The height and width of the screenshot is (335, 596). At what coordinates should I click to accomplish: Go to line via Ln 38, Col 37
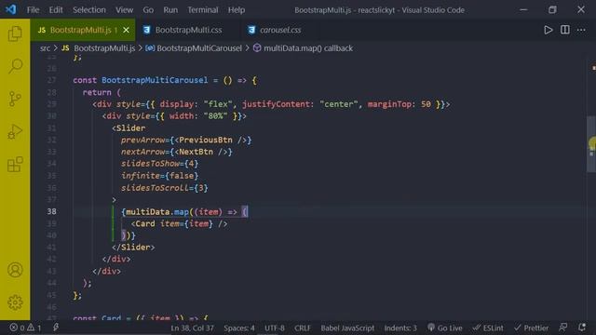pos(193,328)
